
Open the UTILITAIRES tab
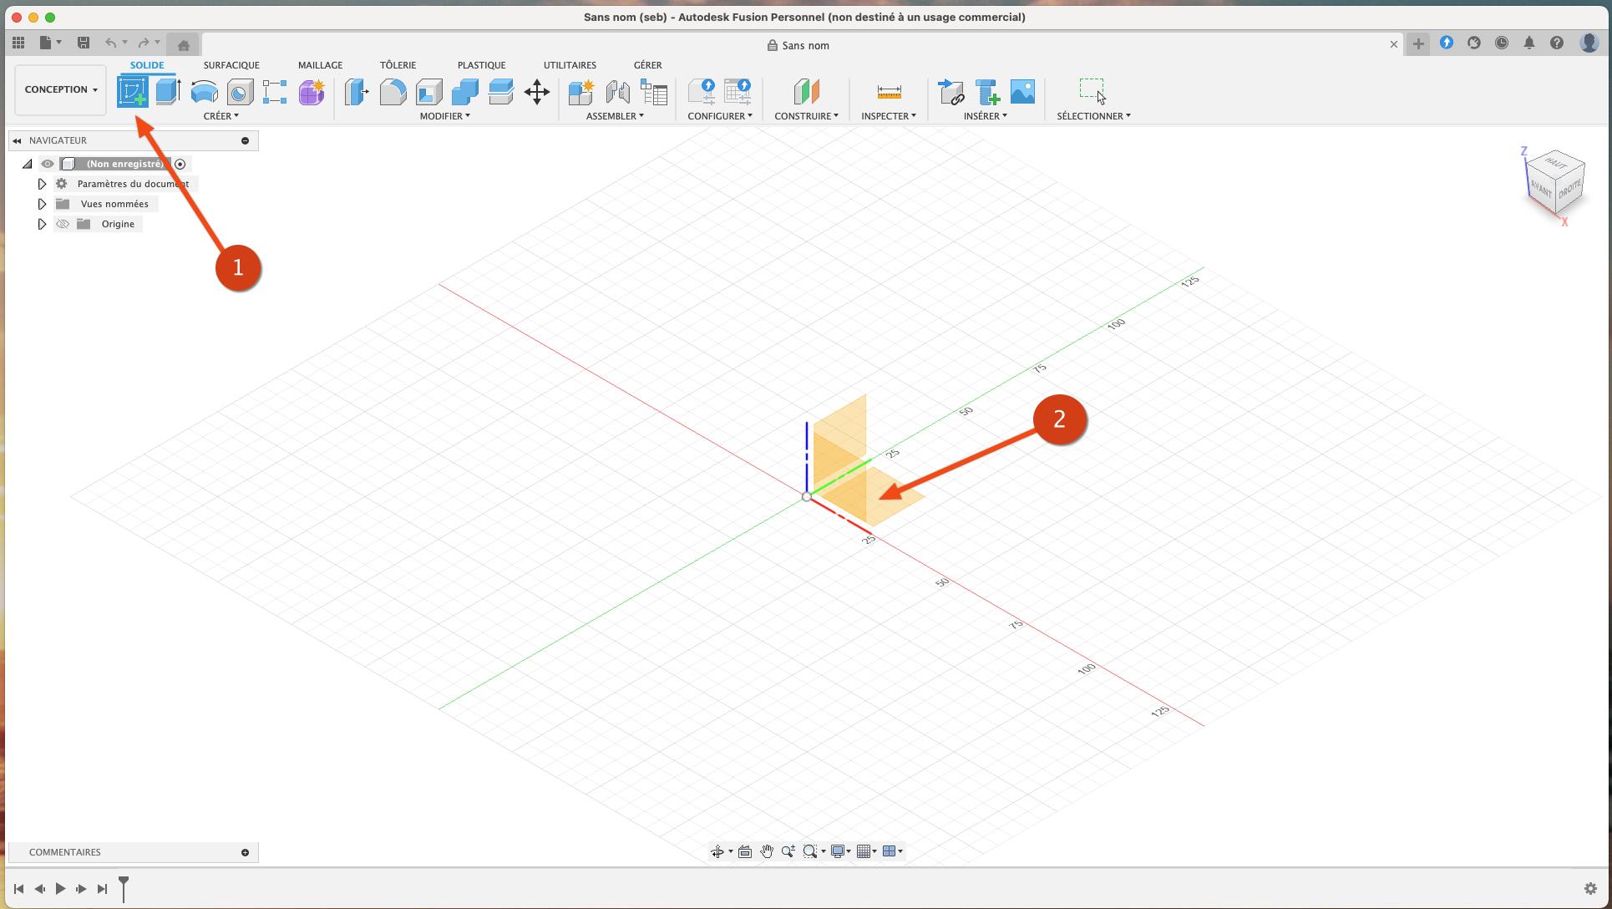570,65
